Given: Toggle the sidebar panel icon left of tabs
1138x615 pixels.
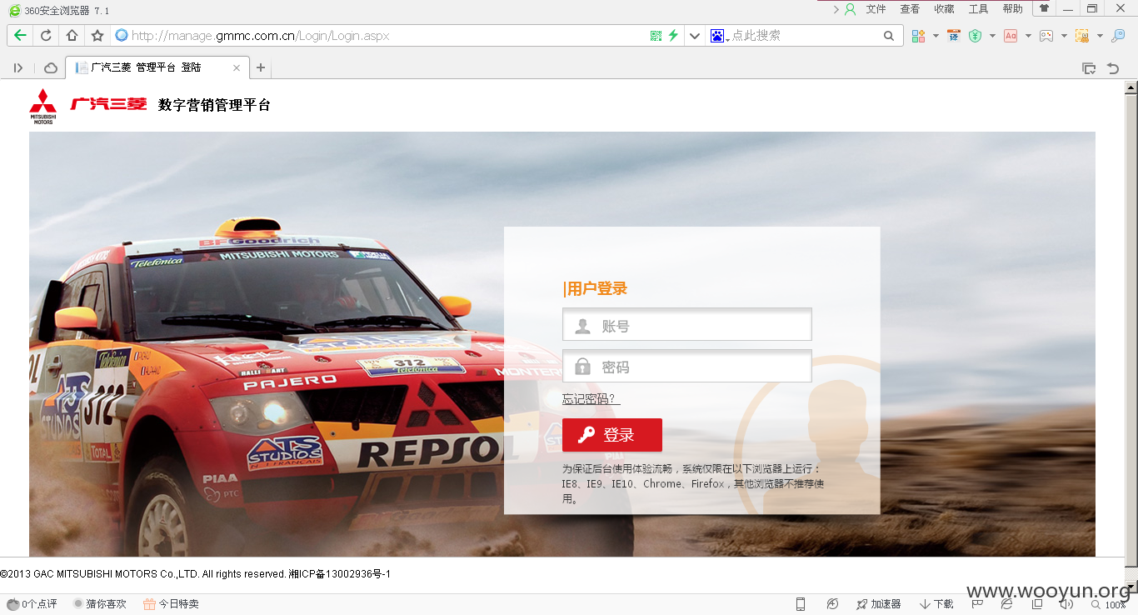Looking at the screenshot, I should 18,67.
